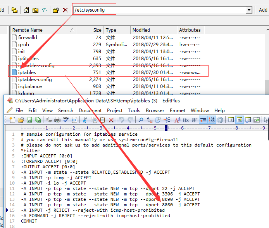
Task: Open EditPlus Project menu
Action: pos(115,110)
